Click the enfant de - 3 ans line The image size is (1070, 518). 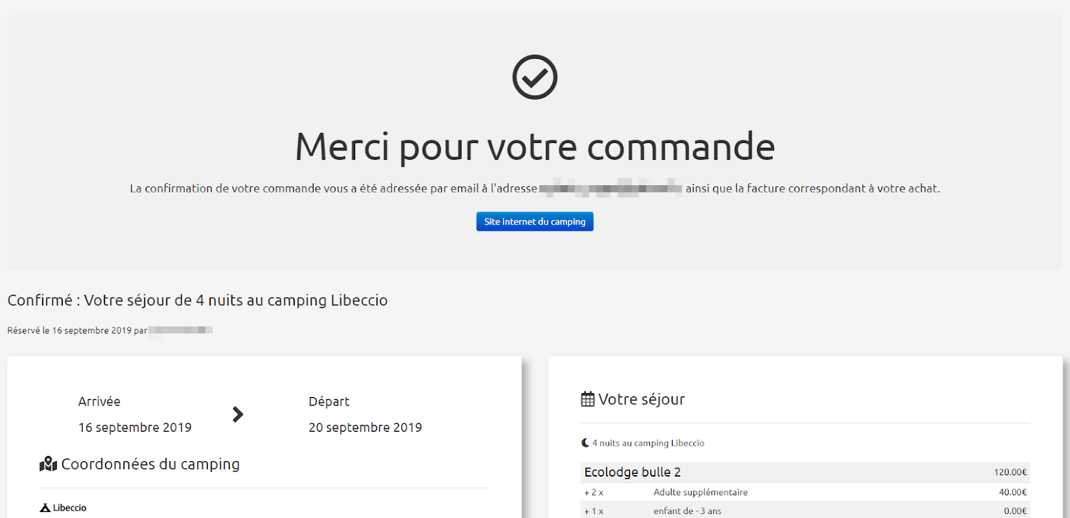point(687,511)
